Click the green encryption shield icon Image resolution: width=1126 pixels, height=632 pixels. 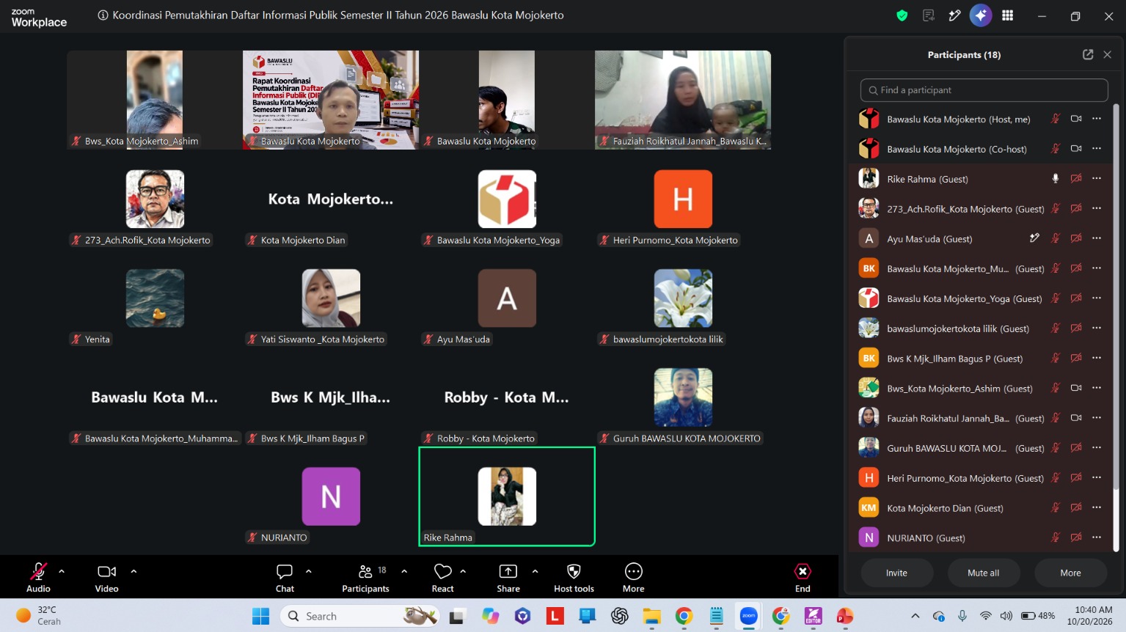click(902, 15)
